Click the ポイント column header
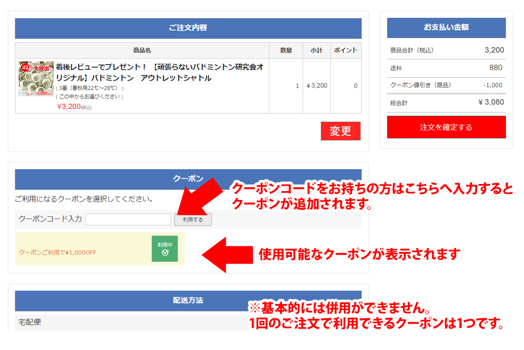The height and width of the screenshot is (350, 524). (346, 50)
